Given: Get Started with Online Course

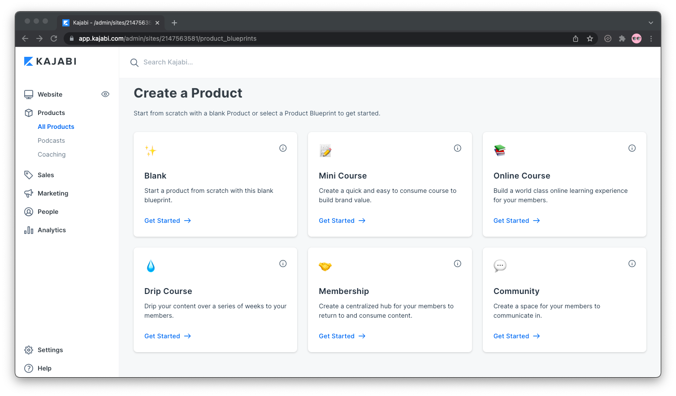Looking at the screenshot, I should tap(516, 221).
